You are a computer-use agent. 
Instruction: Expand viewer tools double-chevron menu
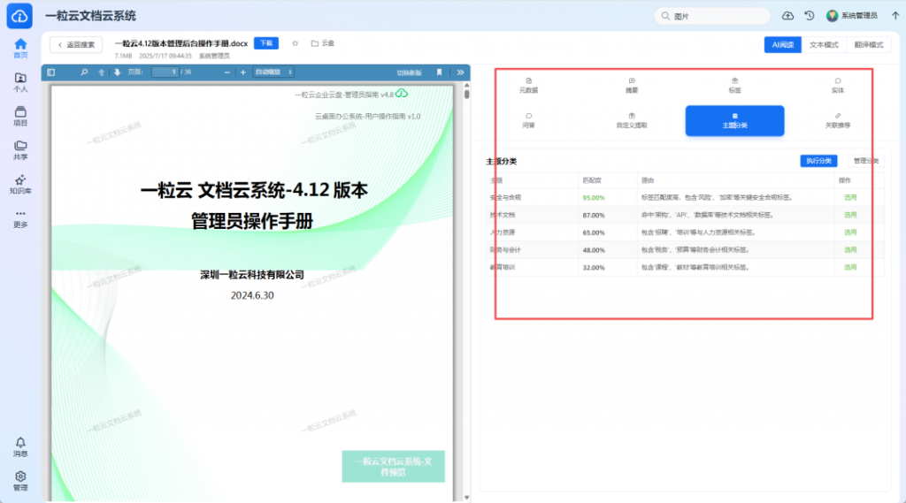[x=460, y=72]
